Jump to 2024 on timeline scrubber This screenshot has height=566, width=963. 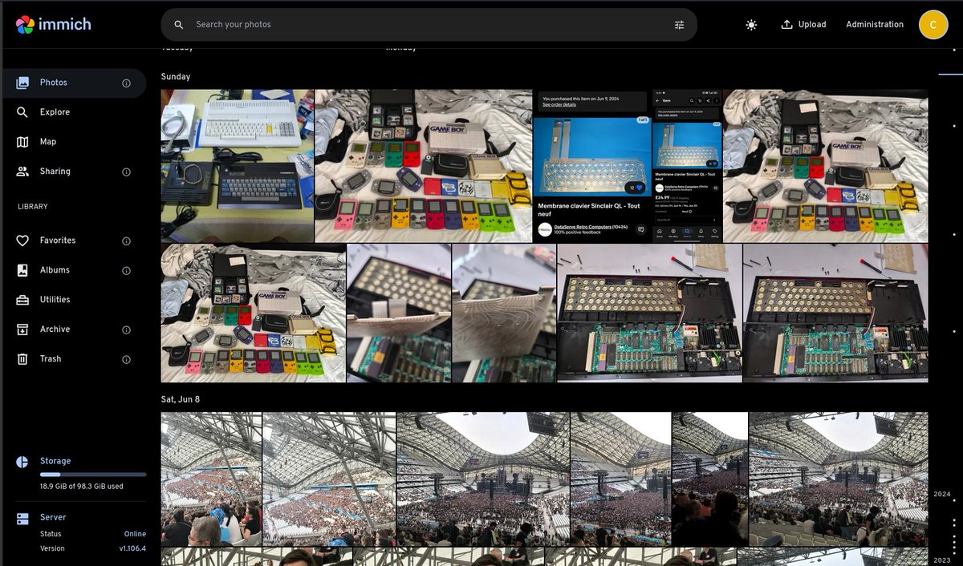tap(942, 494)
